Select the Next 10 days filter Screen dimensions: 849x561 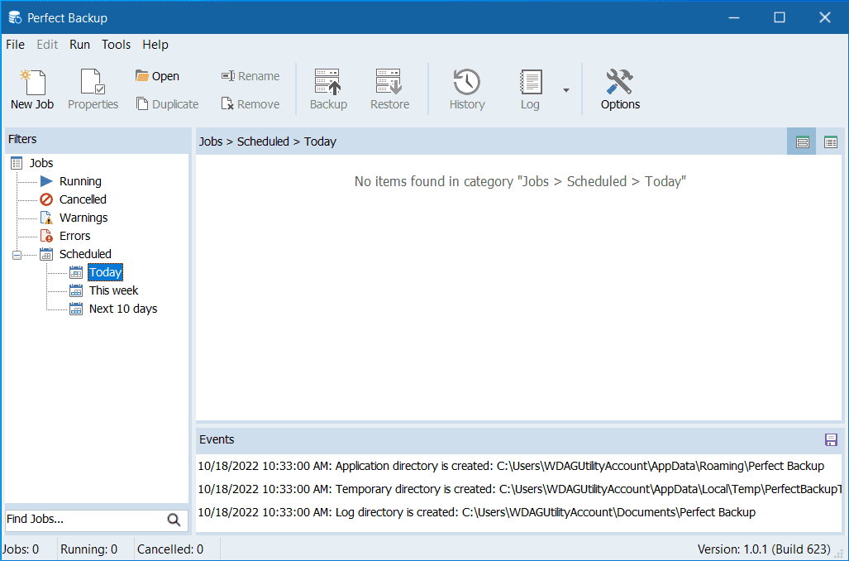click(123, 309)
